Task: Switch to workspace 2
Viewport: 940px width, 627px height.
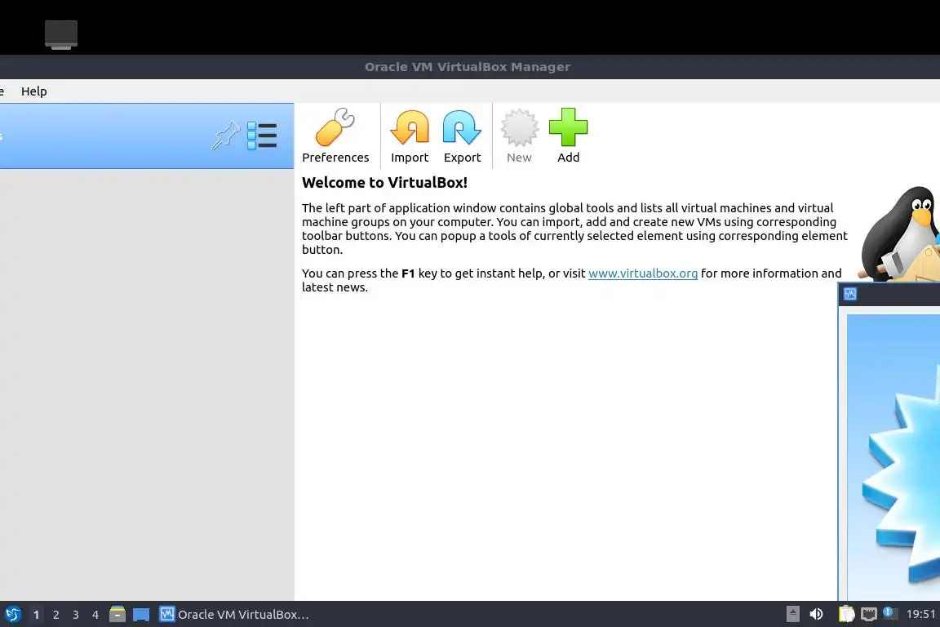Action: tap(55, 615)
